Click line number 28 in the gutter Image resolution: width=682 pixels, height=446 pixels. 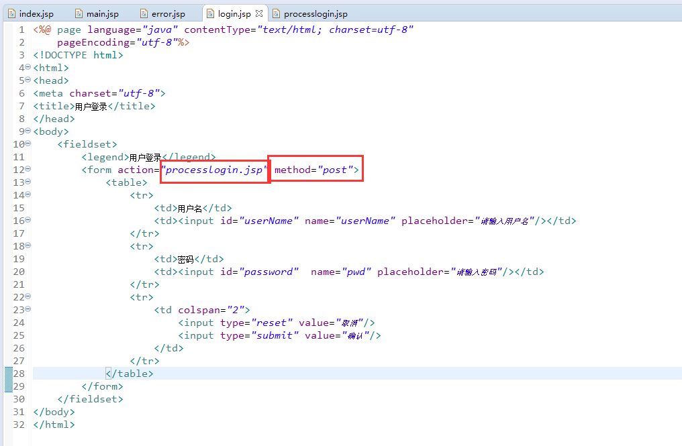(19, 374)
